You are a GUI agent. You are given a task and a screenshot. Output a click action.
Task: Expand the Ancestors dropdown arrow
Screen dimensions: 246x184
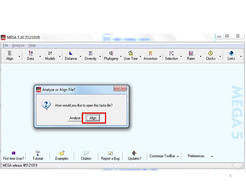160,56
